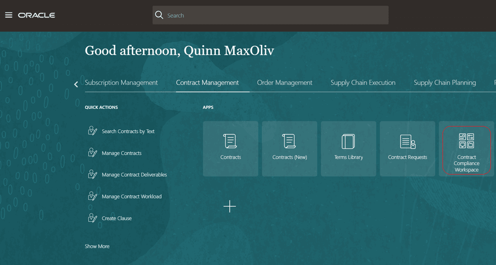The width and height of the screenshot is (496, 265).
Task: Open the Order Management tab
Action: pyautogui.click(x=284, y=83)
